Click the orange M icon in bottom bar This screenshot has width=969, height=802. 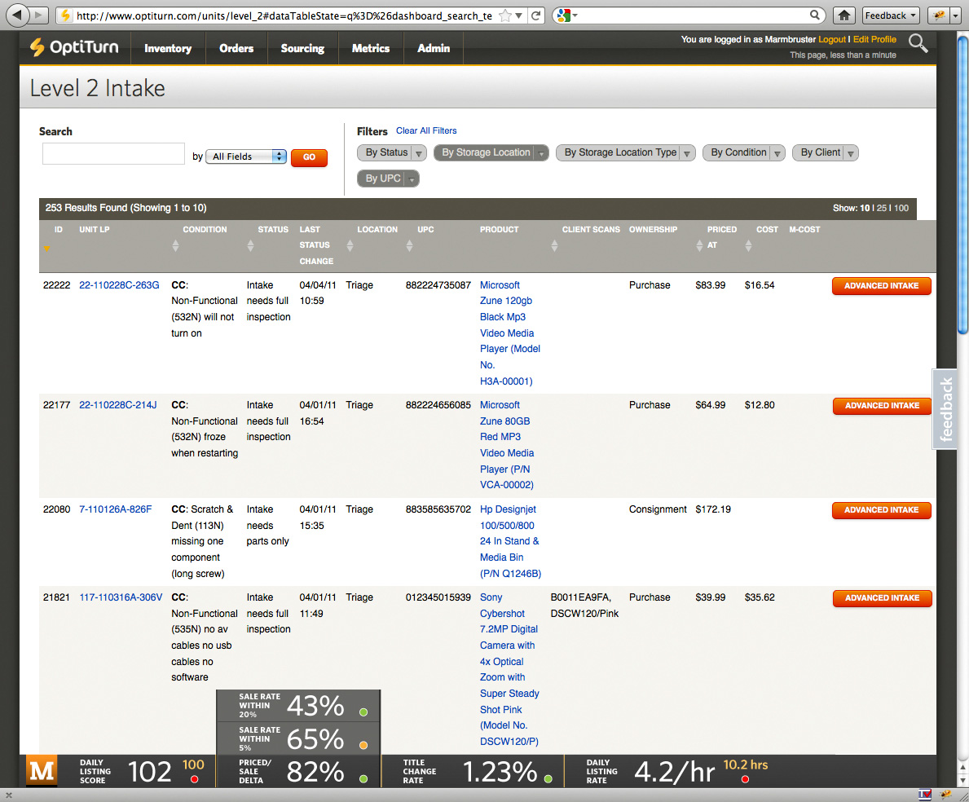click(x=42, y=770)
